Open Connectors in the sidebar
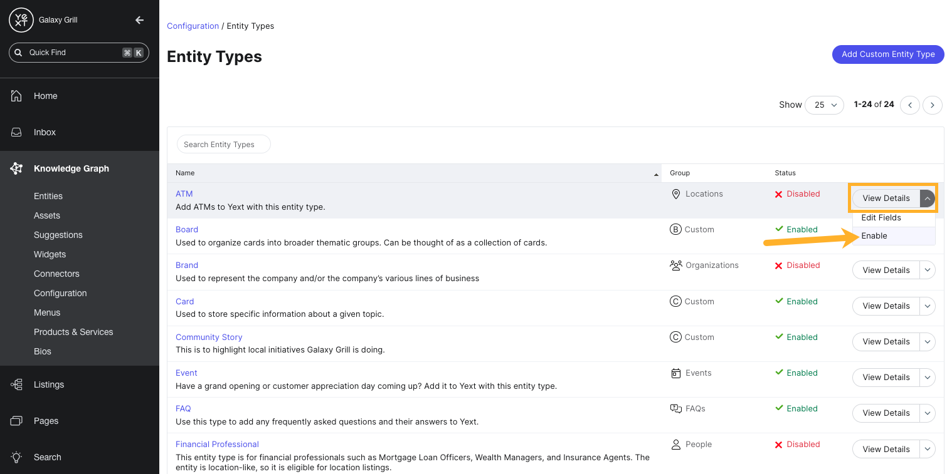Viewport: 947px width, 474px height. click(56, 274)
